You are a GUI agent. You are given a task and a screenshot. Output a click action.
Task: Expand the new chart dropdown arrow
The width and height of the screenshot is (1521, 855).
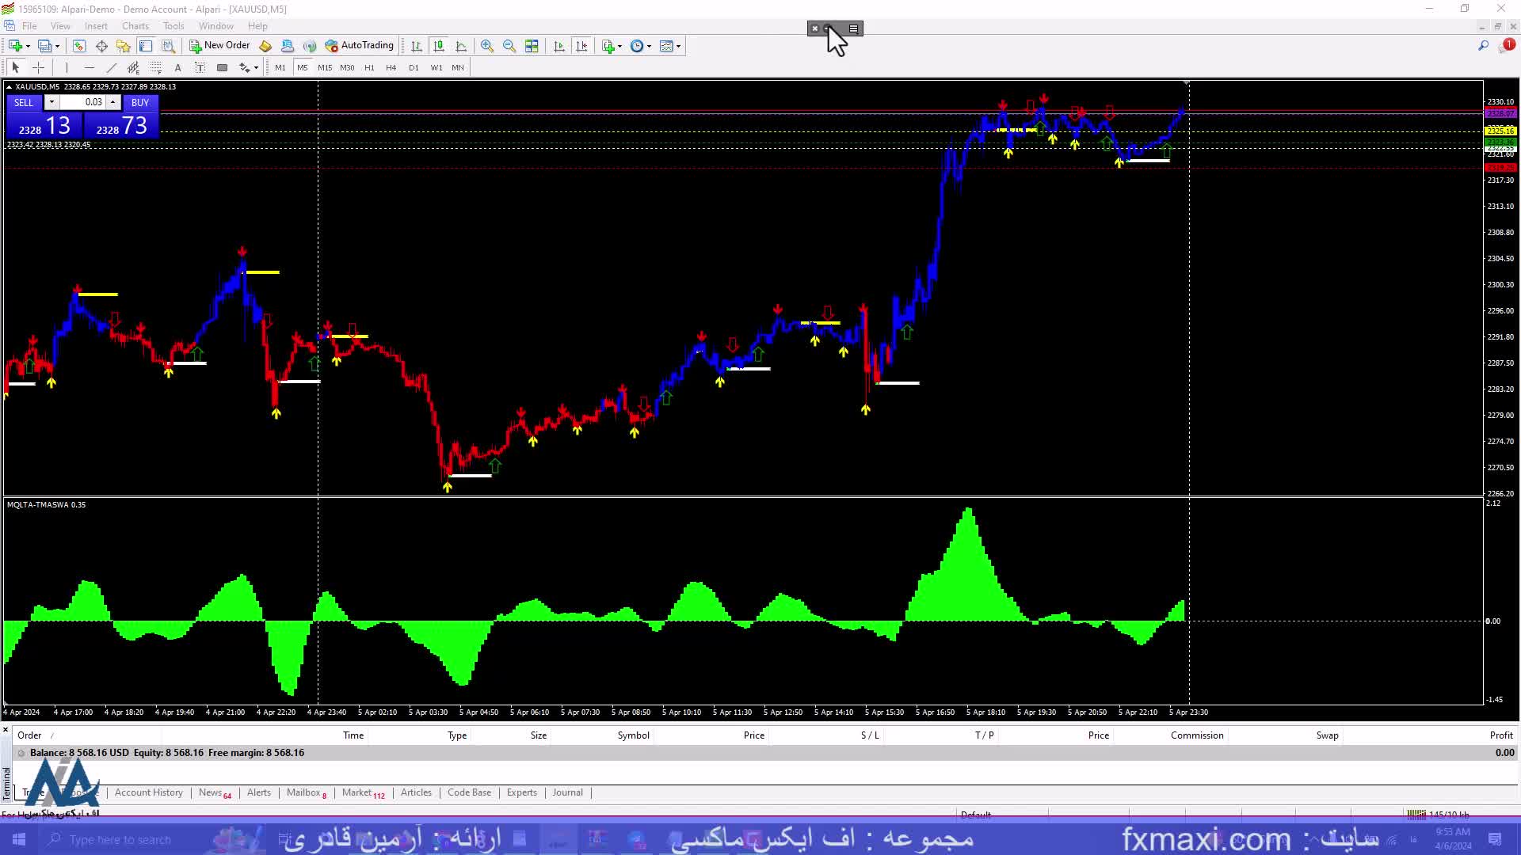click(29, 46)
